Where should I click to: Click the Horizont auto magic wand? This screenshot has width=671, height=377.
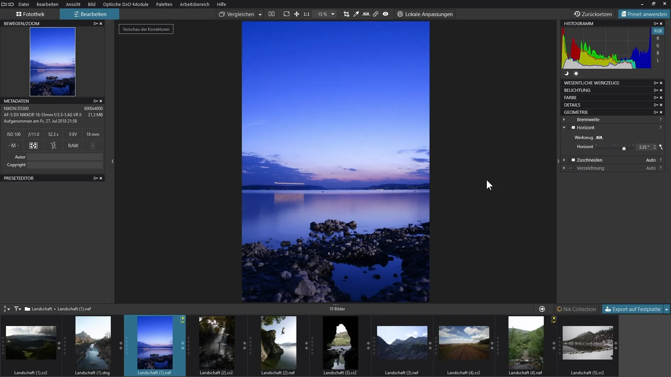pos(661,147)
